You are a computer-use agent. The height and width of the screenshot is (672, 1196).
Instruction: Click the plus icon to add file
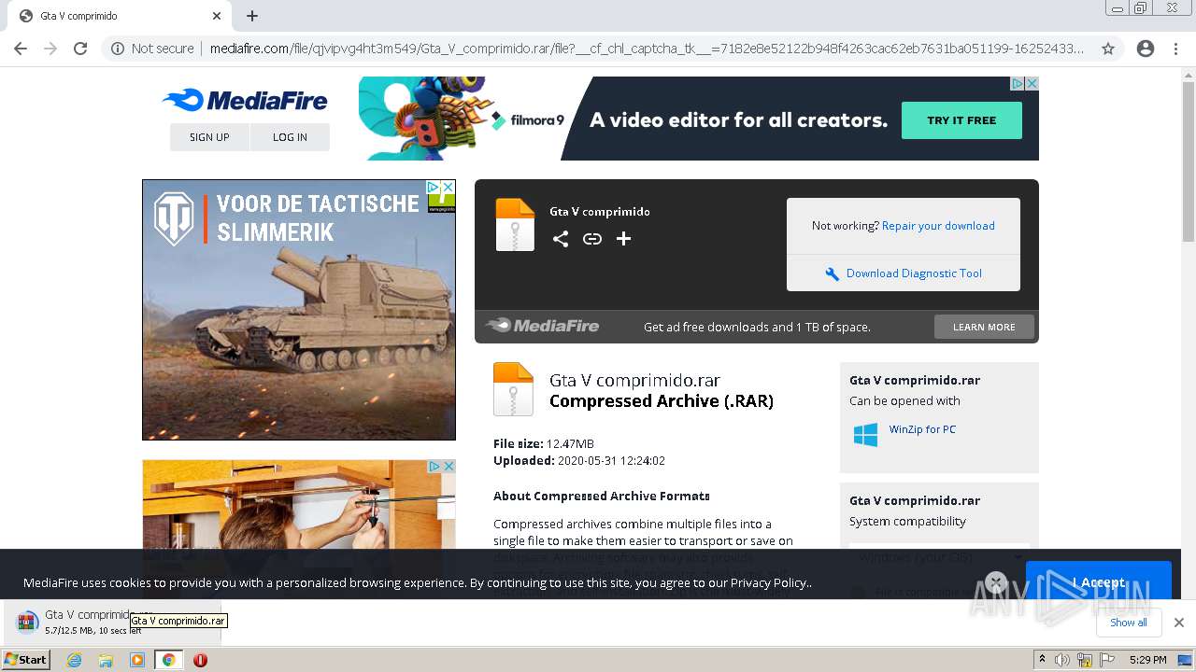coord(623,239)
